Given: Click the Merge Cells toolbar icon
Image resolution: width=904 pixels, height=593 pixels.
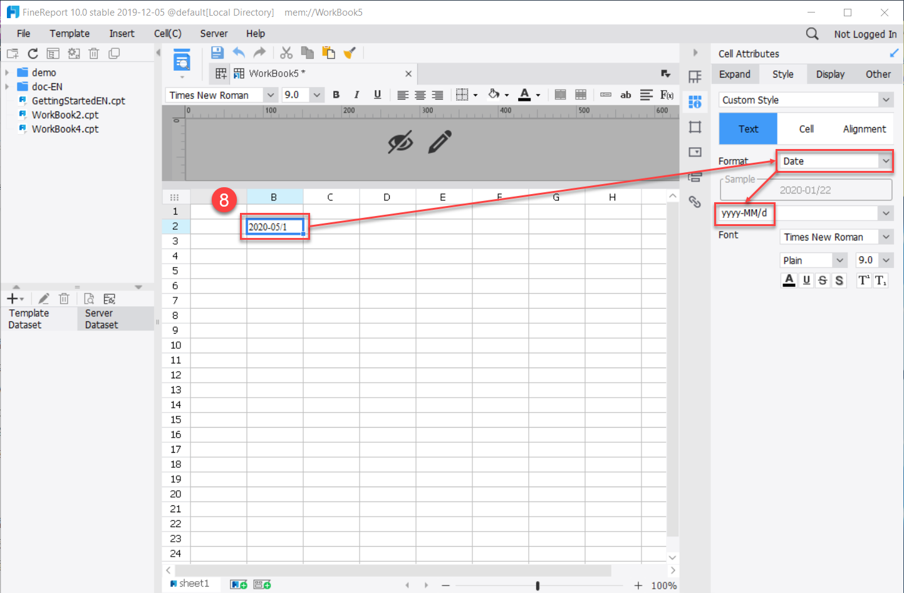Looking at the screenshot, I should (559, 95).
